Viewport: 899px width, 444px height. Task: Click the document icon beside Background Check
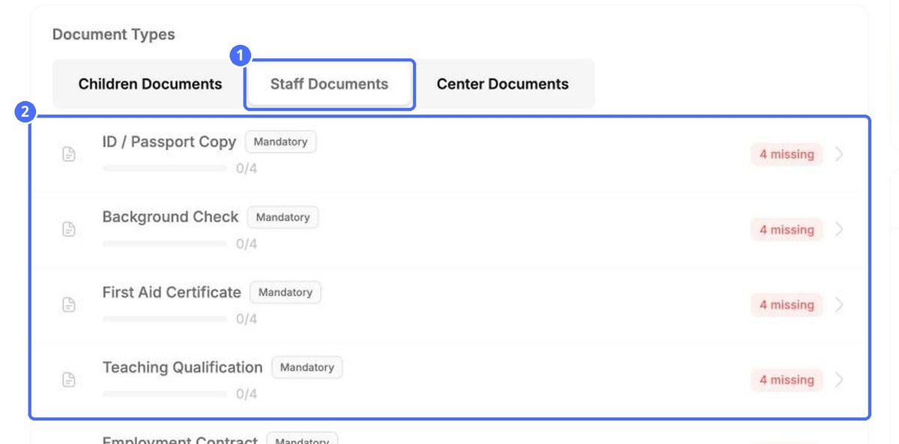(69, 229)
